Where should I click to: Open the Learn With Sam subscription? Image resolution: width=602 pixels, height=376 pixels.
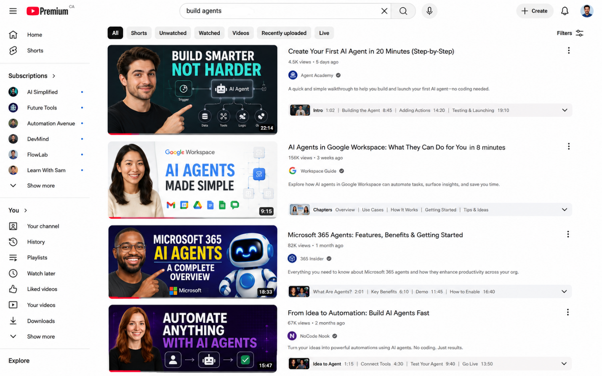45,170
